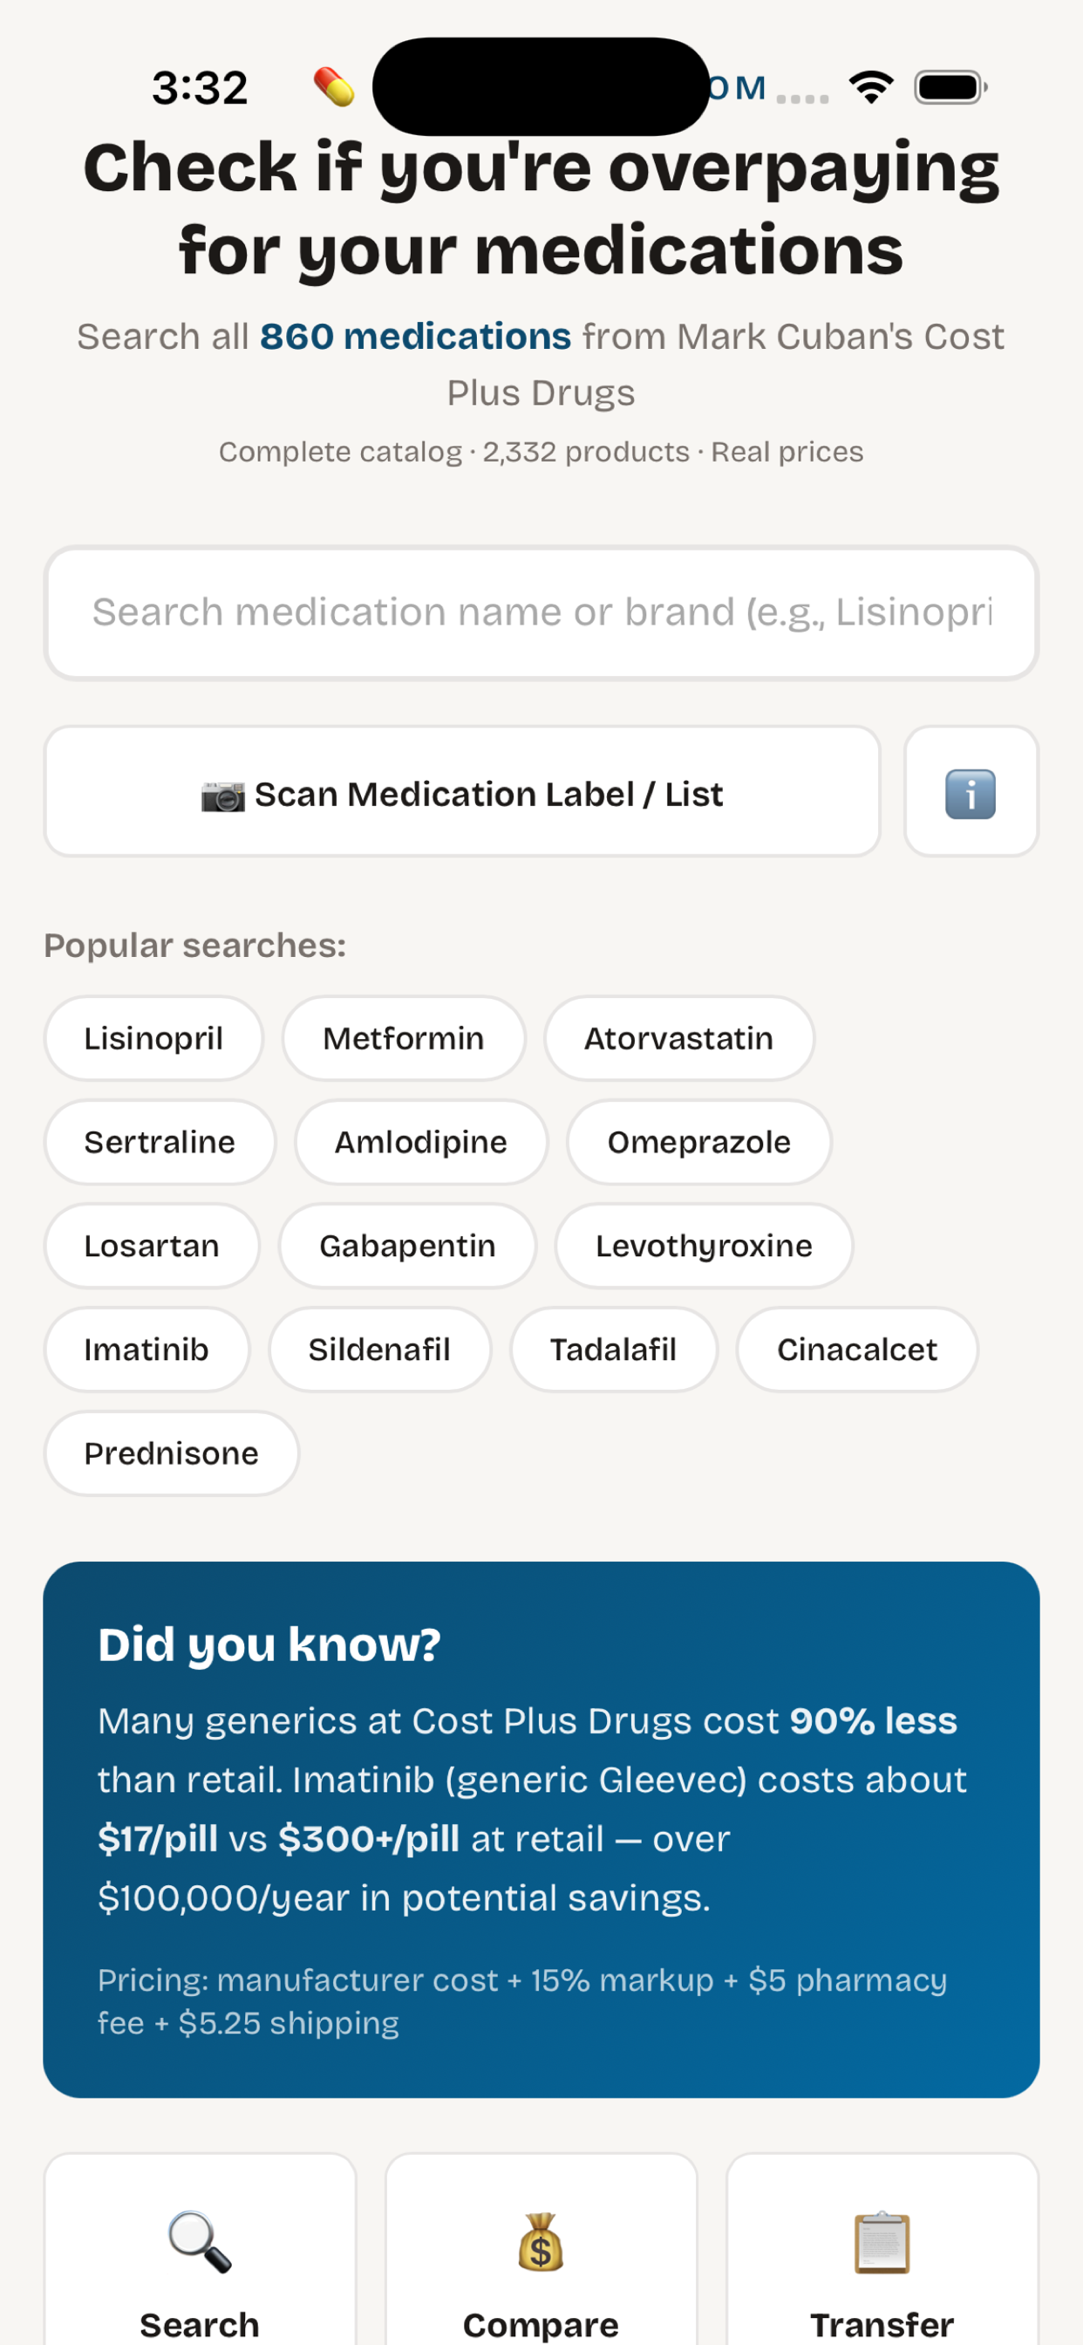
Task: Tap Scan Medication Label / List button
Action: [x=462, y=792]
